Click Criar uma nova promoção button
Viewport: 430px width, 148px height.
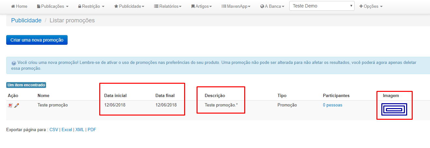pos(37,40)
